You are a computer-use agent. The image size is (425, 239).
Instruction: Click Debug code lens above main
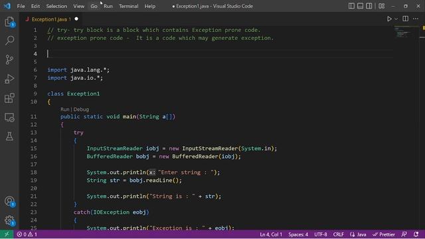[x=81, y=109]
